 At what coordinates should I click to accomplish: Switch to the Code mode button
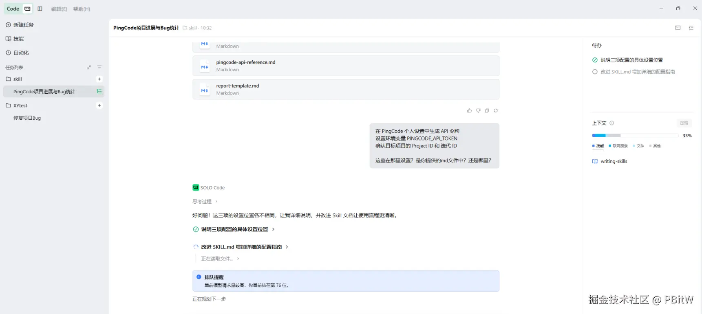point(13,9)
